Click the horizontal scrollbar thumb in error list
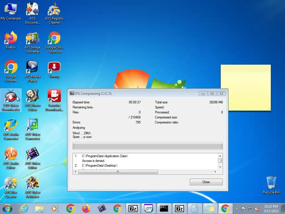 (118, 172)
